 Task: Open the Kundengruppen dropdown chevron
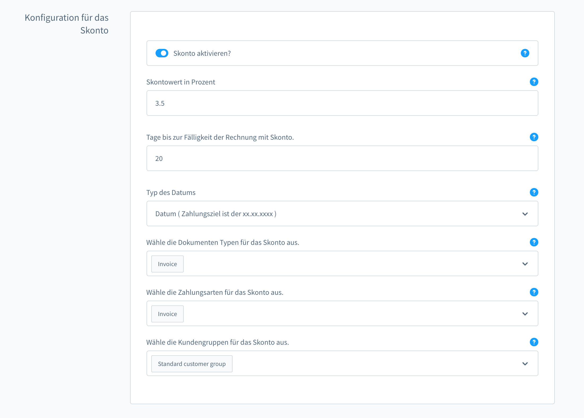525,364
